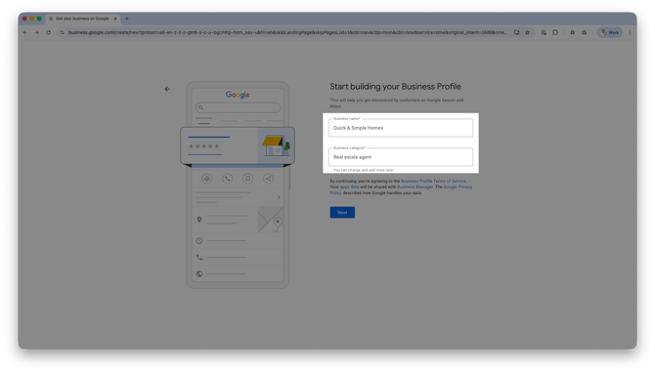Bookmark this page with the star icon
The image size is (655, 373).
pyautogui.click(x=527, y=32)
